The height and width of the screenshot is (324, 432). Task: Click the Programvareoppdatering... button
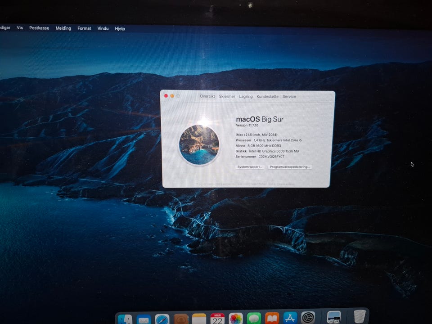click(289, 166)
